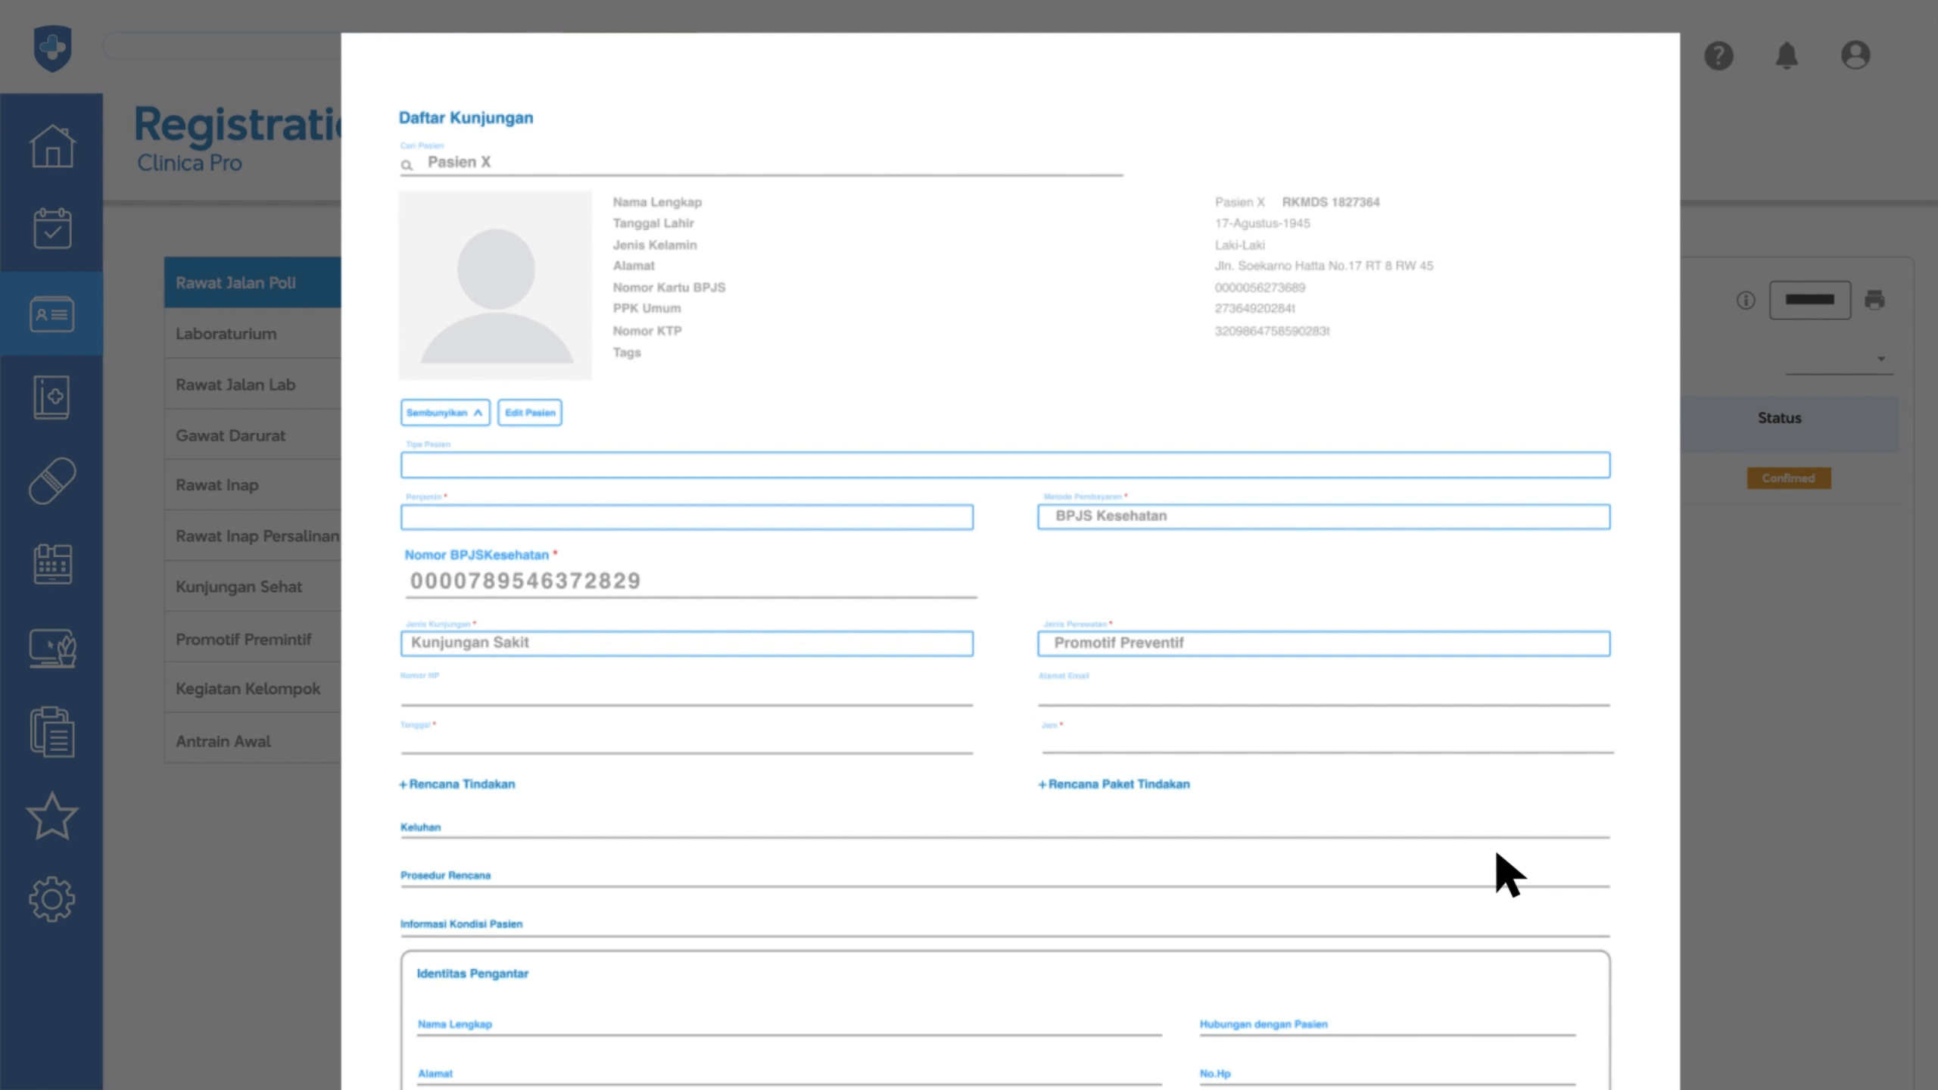Click the Nomor BPJSKesehatan input field
Image resolution: width=1938 pixels, height=1090 pixels.
(x=690, y=581)
